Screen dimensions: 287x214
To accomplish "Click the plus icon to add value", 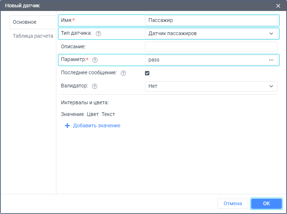I will click(67, 125).
